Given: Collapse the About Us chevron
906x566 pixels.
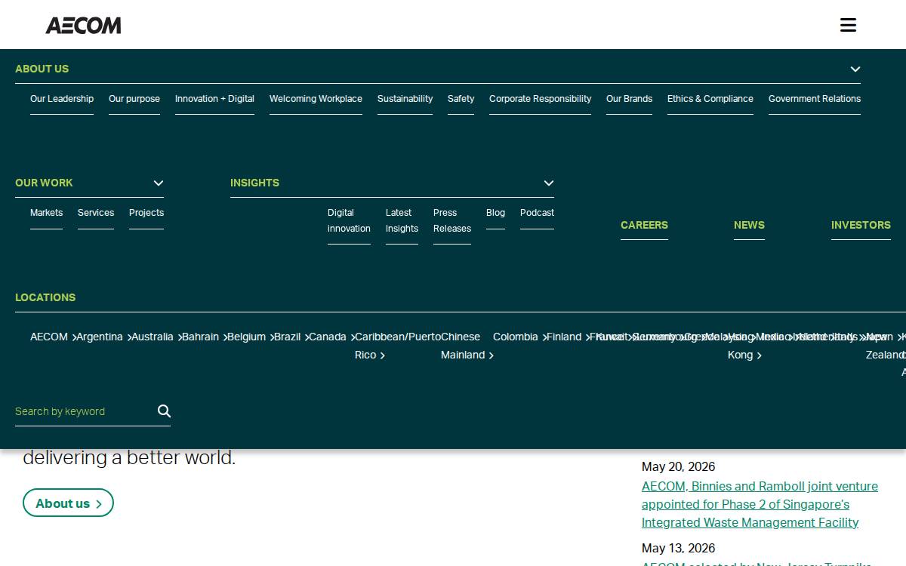Looking at the screenshot, I should 855,69.
